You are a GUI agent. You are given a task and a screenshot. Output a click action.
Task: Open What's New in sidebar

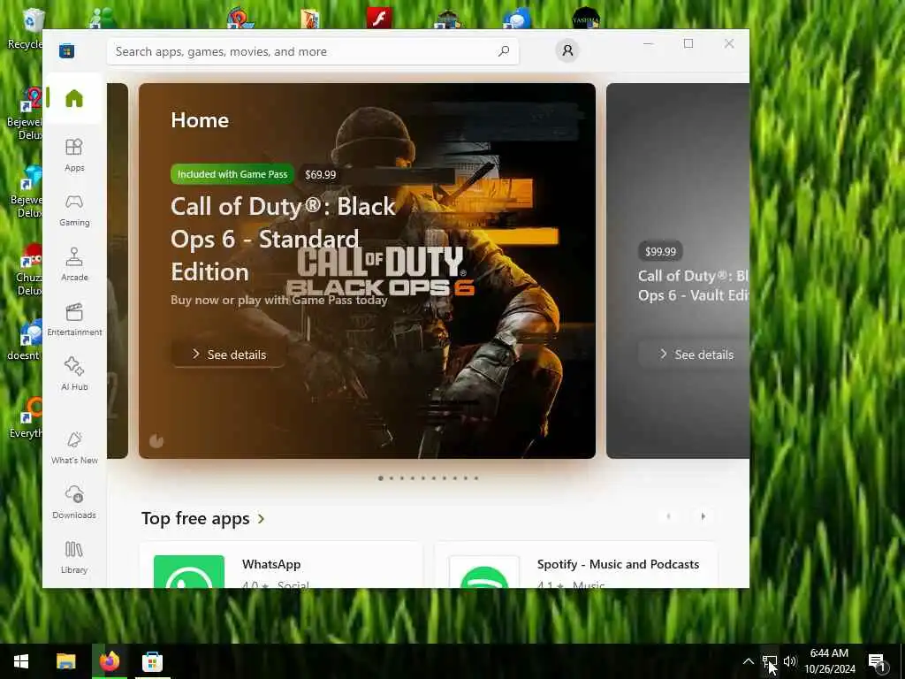(x=74, y=447)
